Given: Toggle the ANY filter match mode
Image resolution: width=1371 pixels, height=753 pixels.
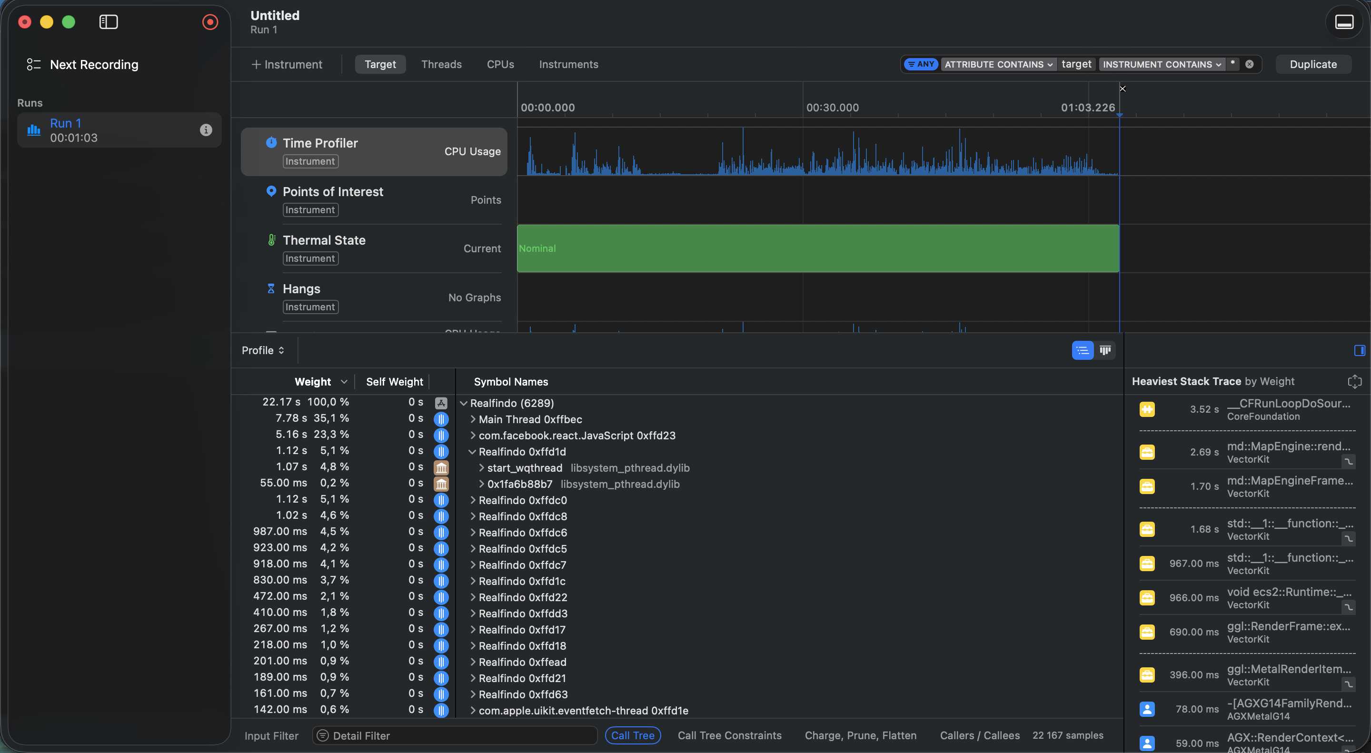Looking at the screenshot, I should coord(921,64).
